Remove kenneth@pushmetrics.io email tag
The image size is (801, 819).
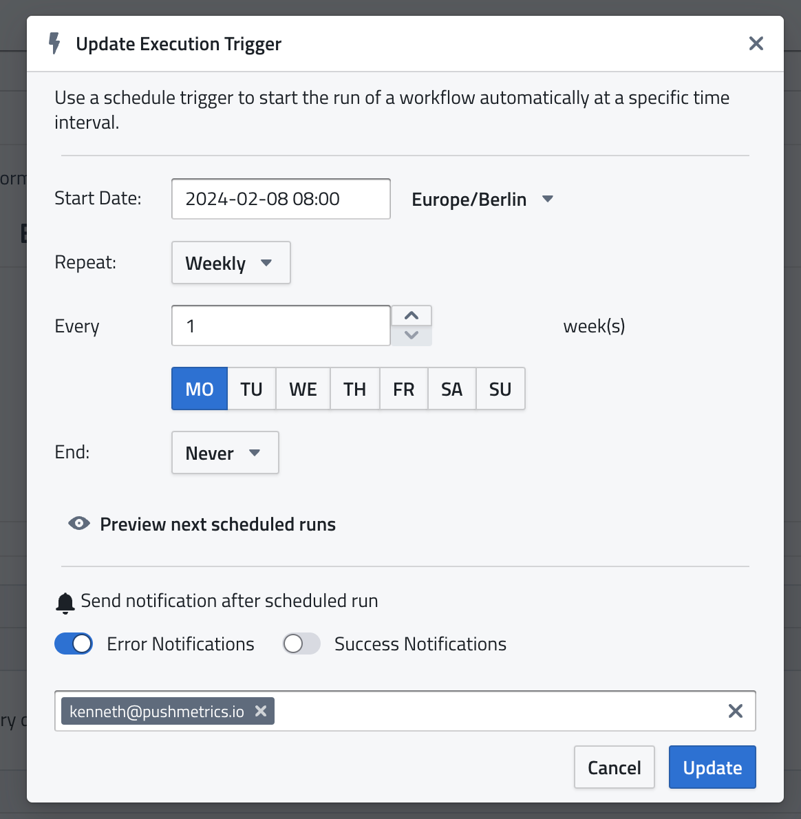261,711
